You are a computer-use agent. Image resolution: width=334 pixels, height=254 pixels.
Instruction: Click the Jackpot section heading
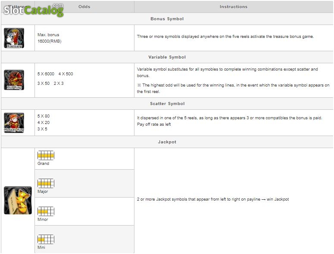[167, 142]
